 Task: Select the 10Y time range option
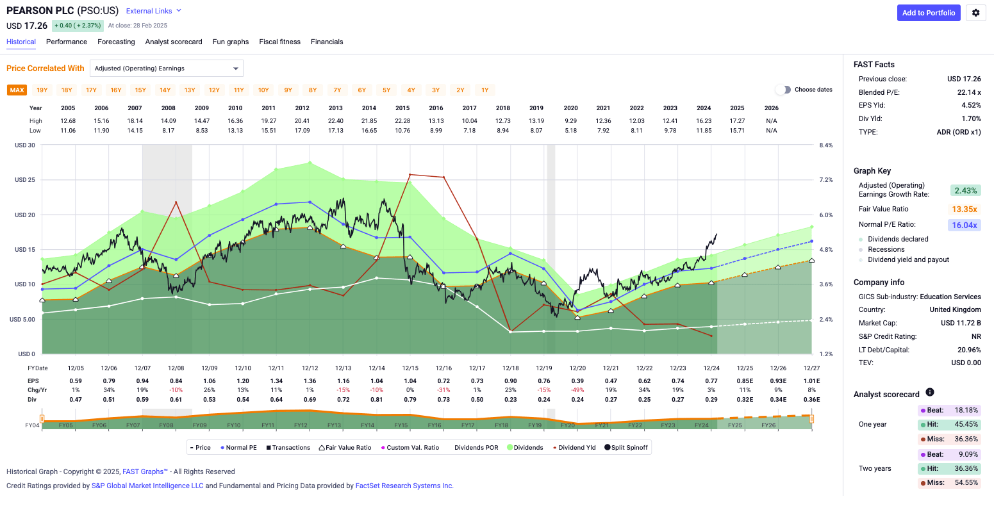pos(263,90)
